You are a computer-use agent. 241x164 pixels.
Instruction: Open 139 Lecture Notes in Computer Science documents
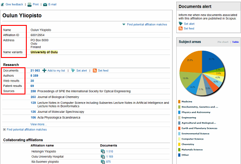click(x=33, y=103)
